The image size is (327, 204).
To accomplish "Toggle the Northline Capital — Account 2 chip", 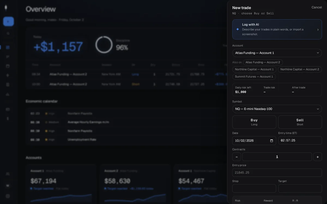I will (300, 69).
